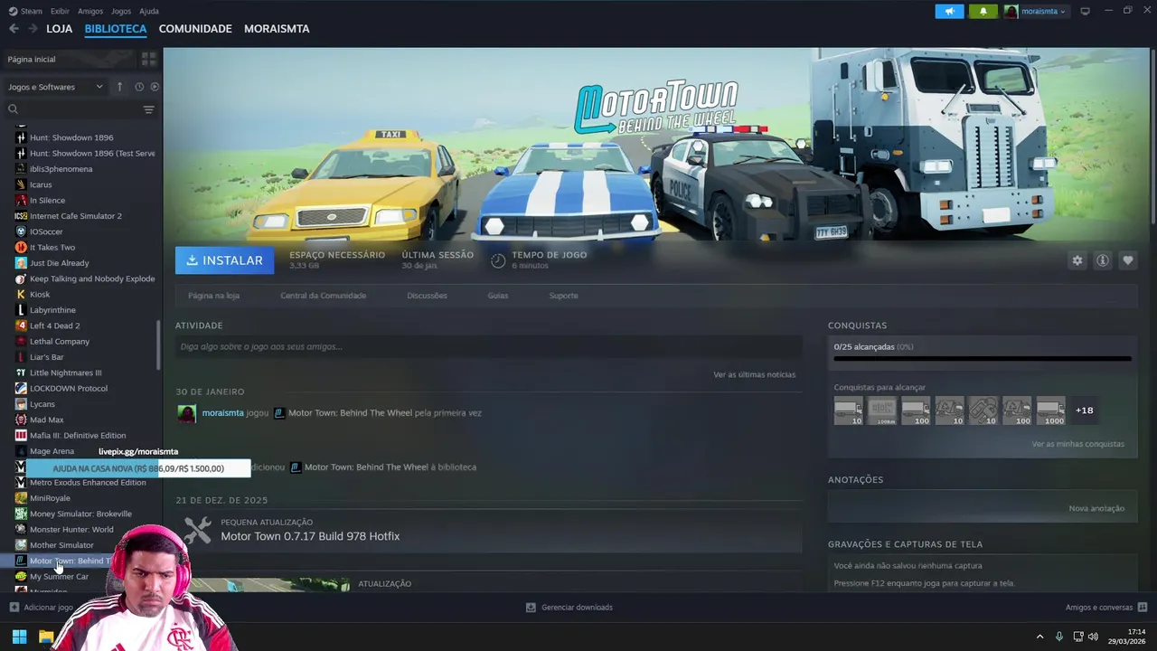This screenshot has height=651, width=1157.
Task: Expand hidden system tray icons chevron
Action: tap(1039, 637)
